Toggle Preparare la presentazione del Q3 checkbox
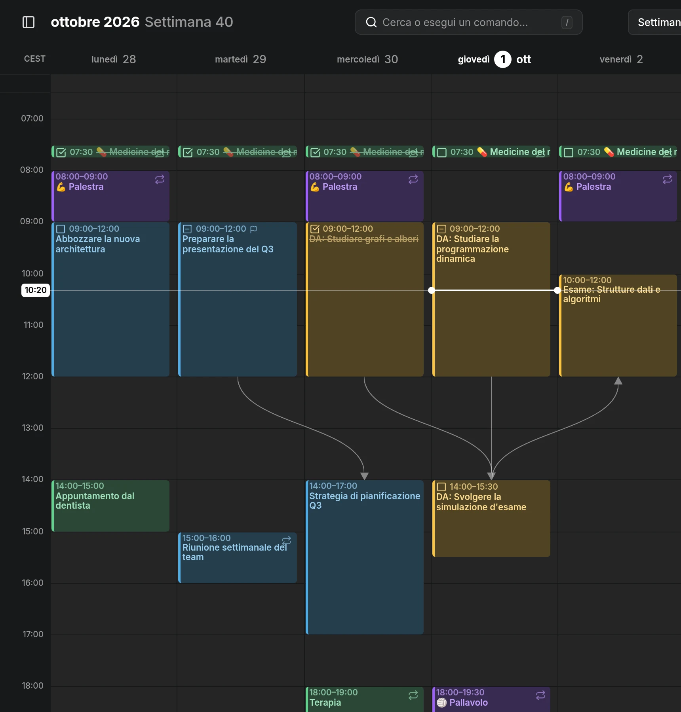 point(187,229)
